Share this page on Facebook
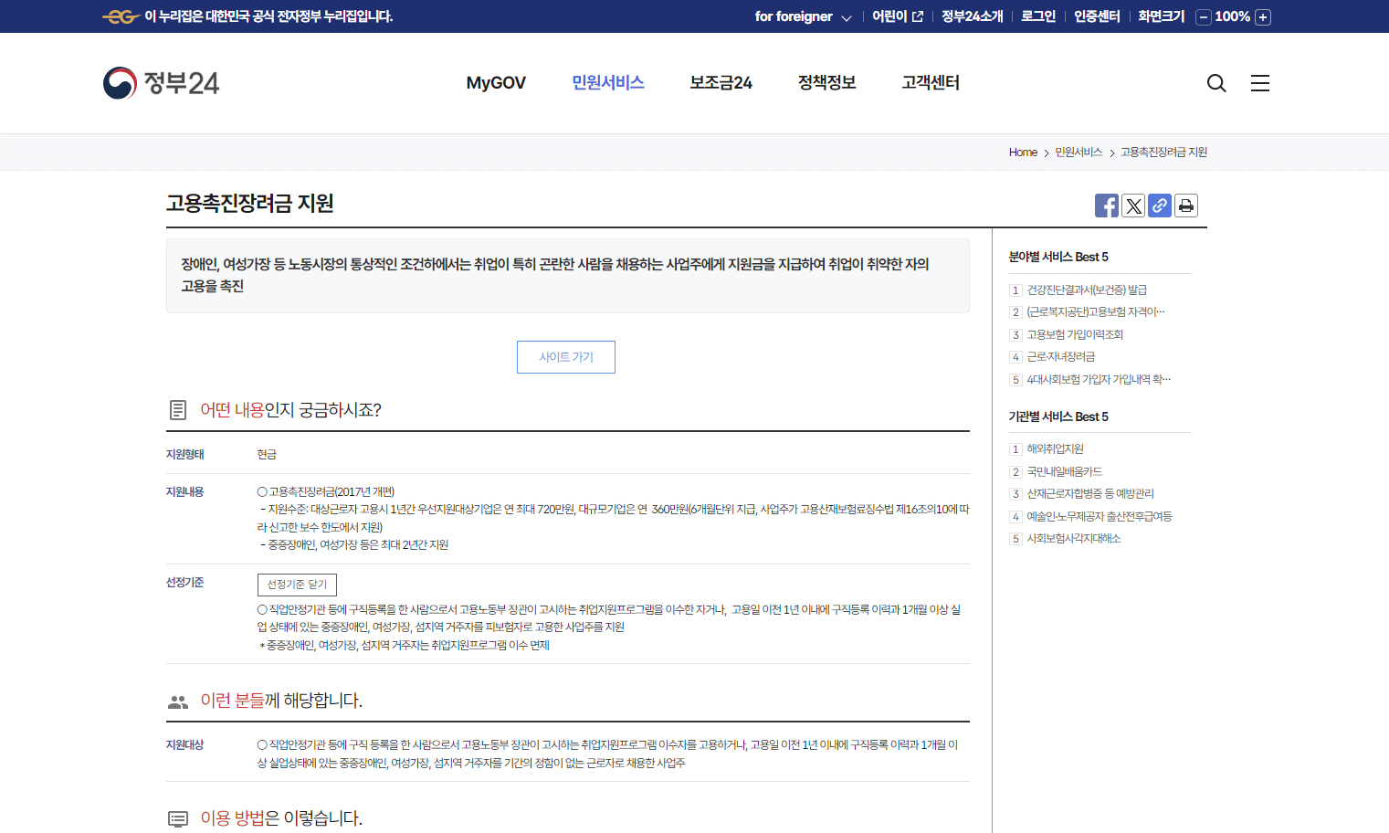The height and width of the screenshot is (833, 1389). tap(1106, 205)
